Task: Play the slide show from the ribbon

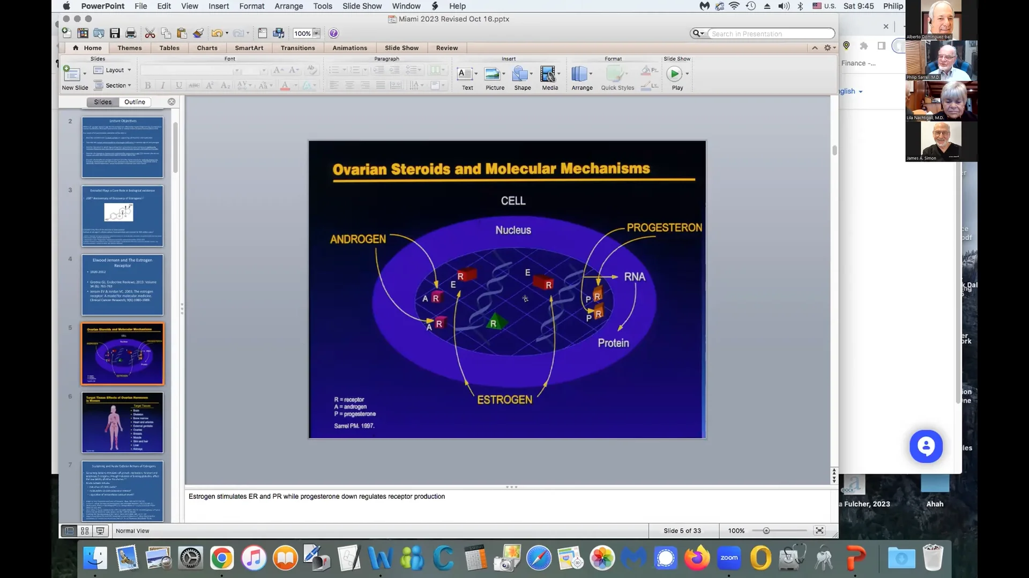Action: (x=674, y=73)
